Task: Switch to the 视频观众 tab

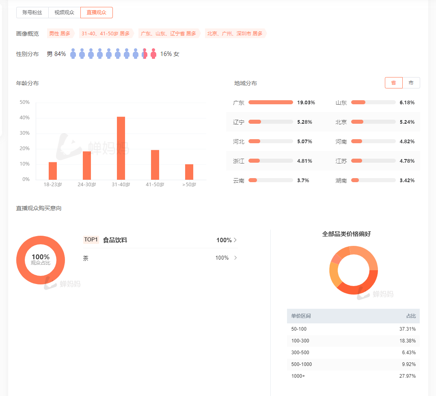Action: (65, 13)
